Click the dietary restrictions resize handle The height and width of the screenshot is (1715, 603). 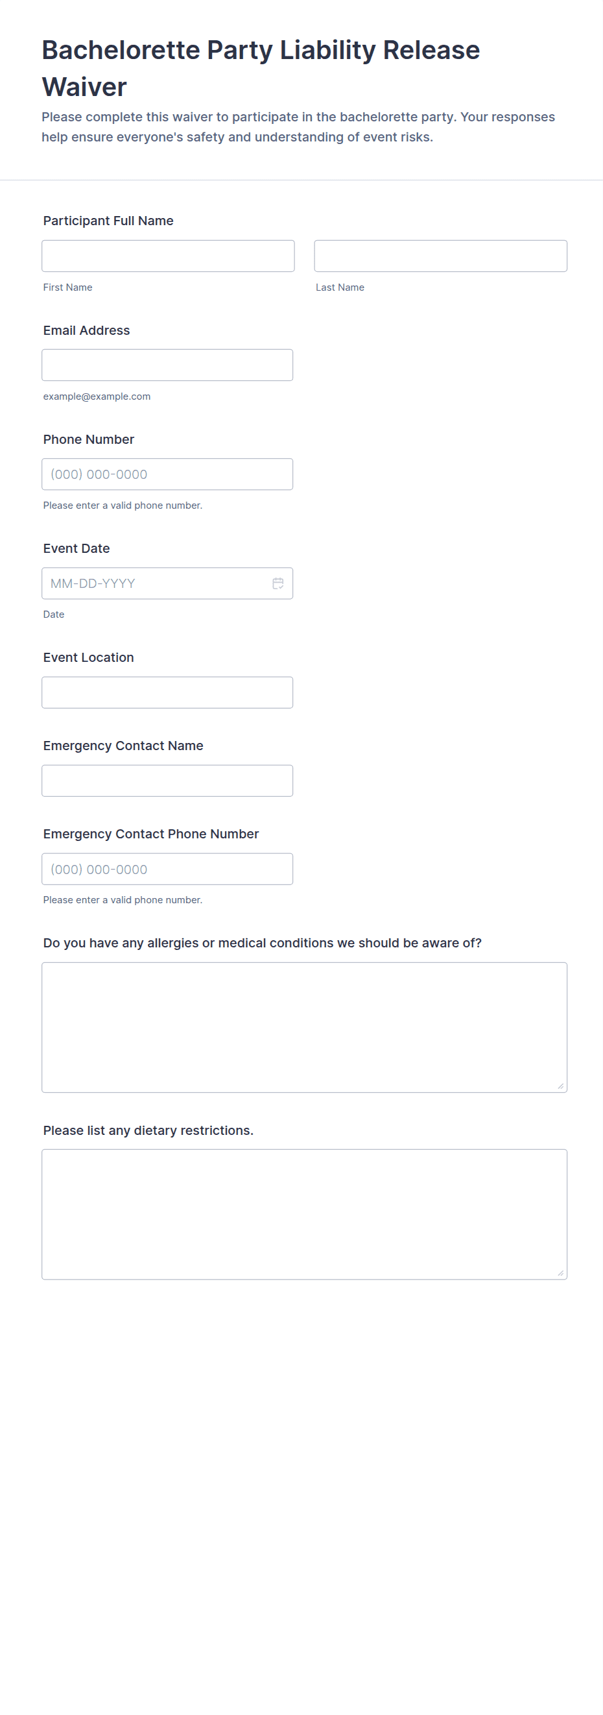(x=560, y=1273)
